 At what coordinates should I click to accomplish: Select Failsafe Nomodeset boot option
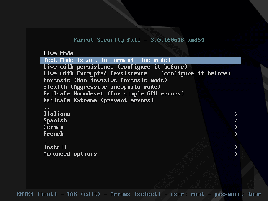click(x=113, y=93)
